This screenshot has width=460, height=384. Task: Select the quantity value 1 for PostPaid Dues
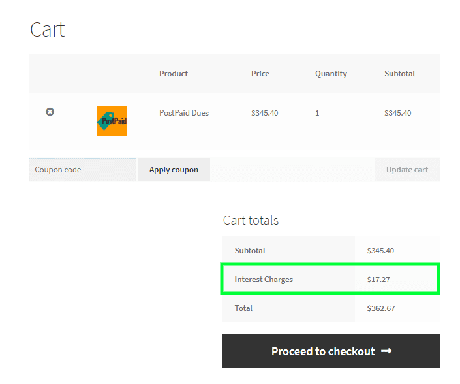317,113
